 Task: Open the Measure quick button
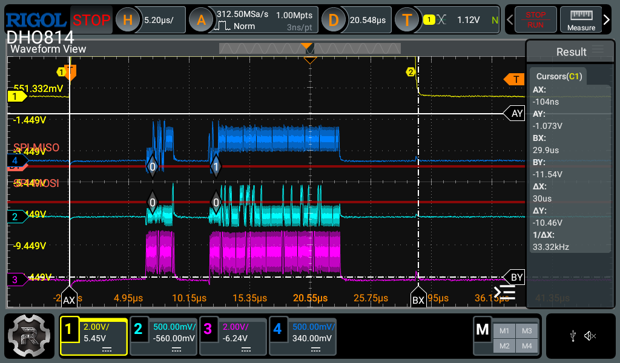pos(581,20)
